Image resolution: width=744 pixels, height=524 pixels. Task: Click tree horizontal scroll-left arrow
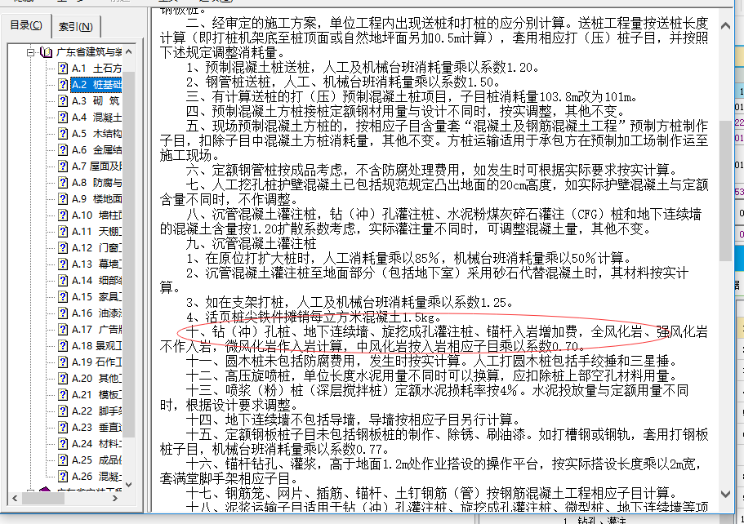(x=15, y=499)
